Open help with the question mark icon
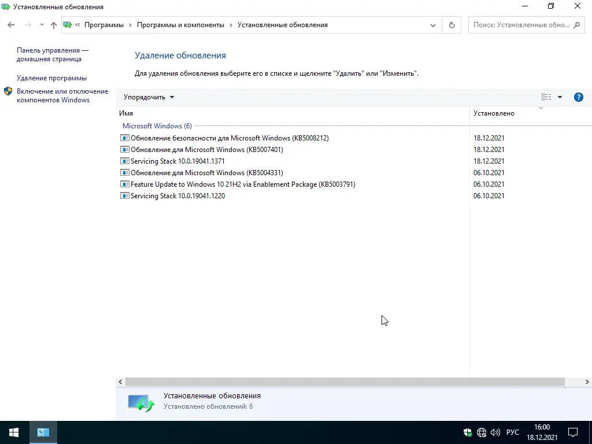The image size is (592, 444). 578,97
